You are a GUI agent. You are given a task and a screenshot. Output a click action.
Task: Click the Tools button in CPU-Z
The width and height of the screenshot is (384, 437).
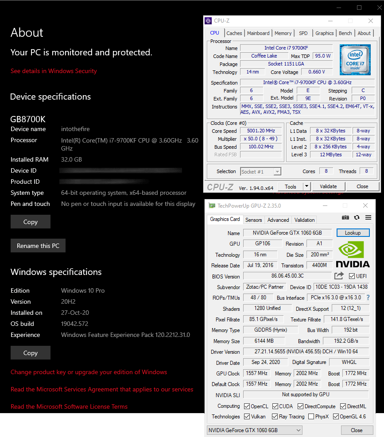tap(290, 186)
